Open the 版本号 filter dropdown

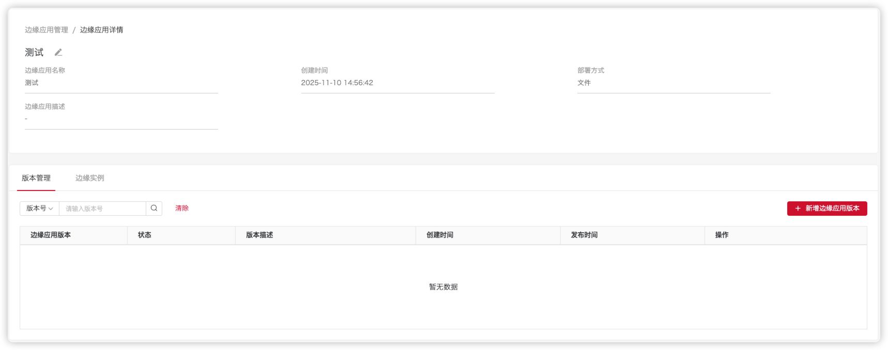40,208
